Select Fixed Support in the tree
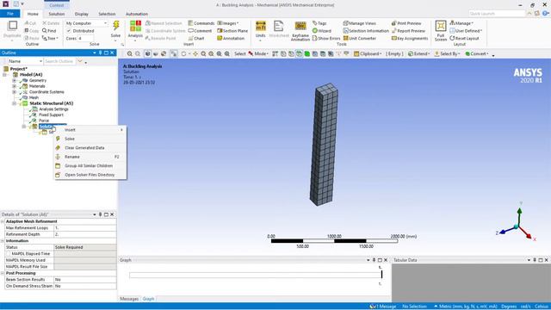 [x=51, y=115]
